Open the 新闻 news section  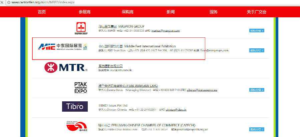coord(171,12)
